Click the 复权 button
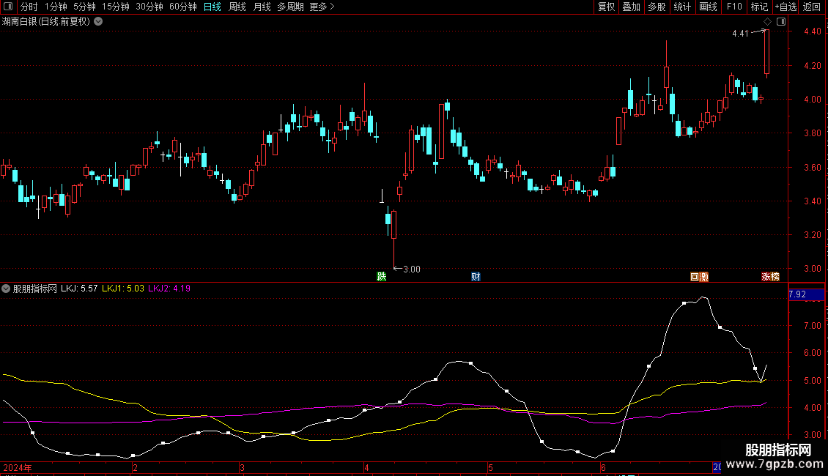The image size is (828, 476). tap(606, 7)
